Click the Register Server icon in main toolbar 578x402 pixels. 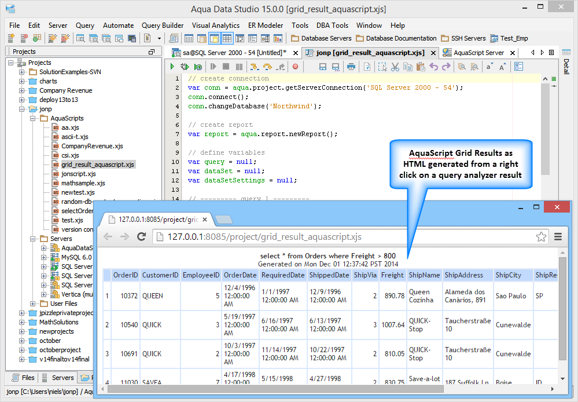click(11, 38)
